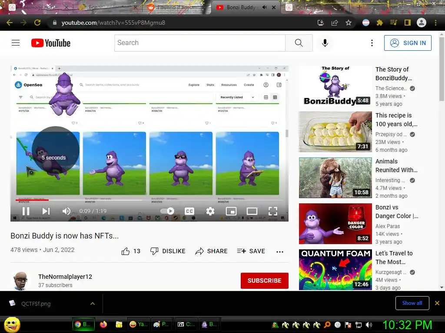Share this page from the address bar
Screen dimensions: 445x333
pyautogui.click(x=335, y=23)
